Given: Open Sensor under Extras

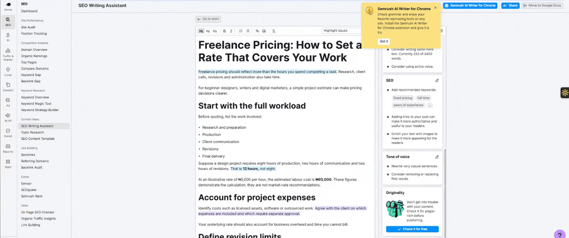Looking at the screenshot, I should (26, 183).
